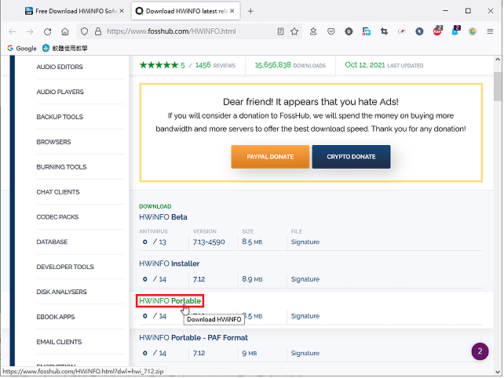Download HWiNFO Portable - PAF Format
Image resolution: width=504 pixels, height=378 pixels.
[x=193, y=338]
